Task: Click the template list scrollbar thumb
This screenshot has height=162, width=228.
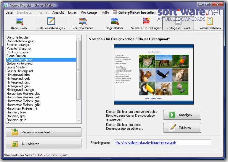Action: 79,70
